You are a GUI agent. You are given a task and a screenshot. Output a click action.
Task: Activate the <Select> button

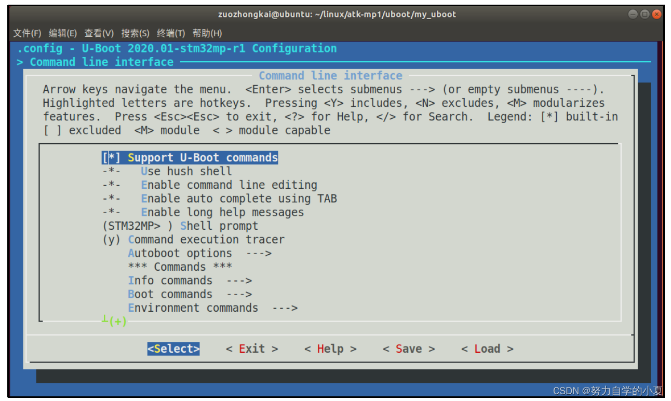pyautogui.click(x=173, y=349)
